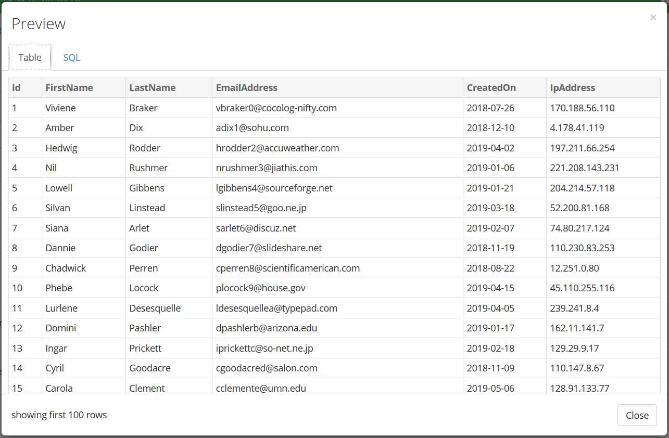Select the first name Nil

pyautogui.click(x=51, y=168)
